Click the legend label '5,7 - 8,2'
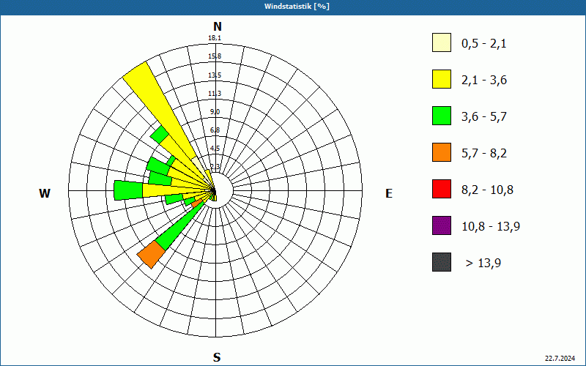The height and width of the screenshot is (366, 586). pyautogui.click(x=484, y=154)
